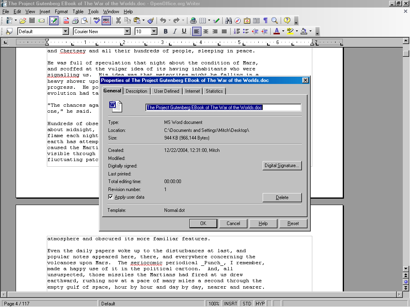Expand the paragraph style Default dropdown
The width and height of the screenshot is (410, 307).
click(x=66, y=31)
